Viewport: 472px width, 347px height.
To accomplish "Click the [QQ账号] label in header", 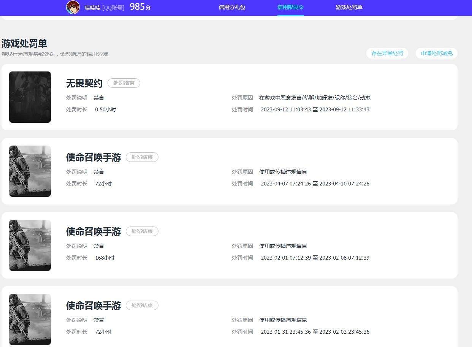I will tap(113, 7).
